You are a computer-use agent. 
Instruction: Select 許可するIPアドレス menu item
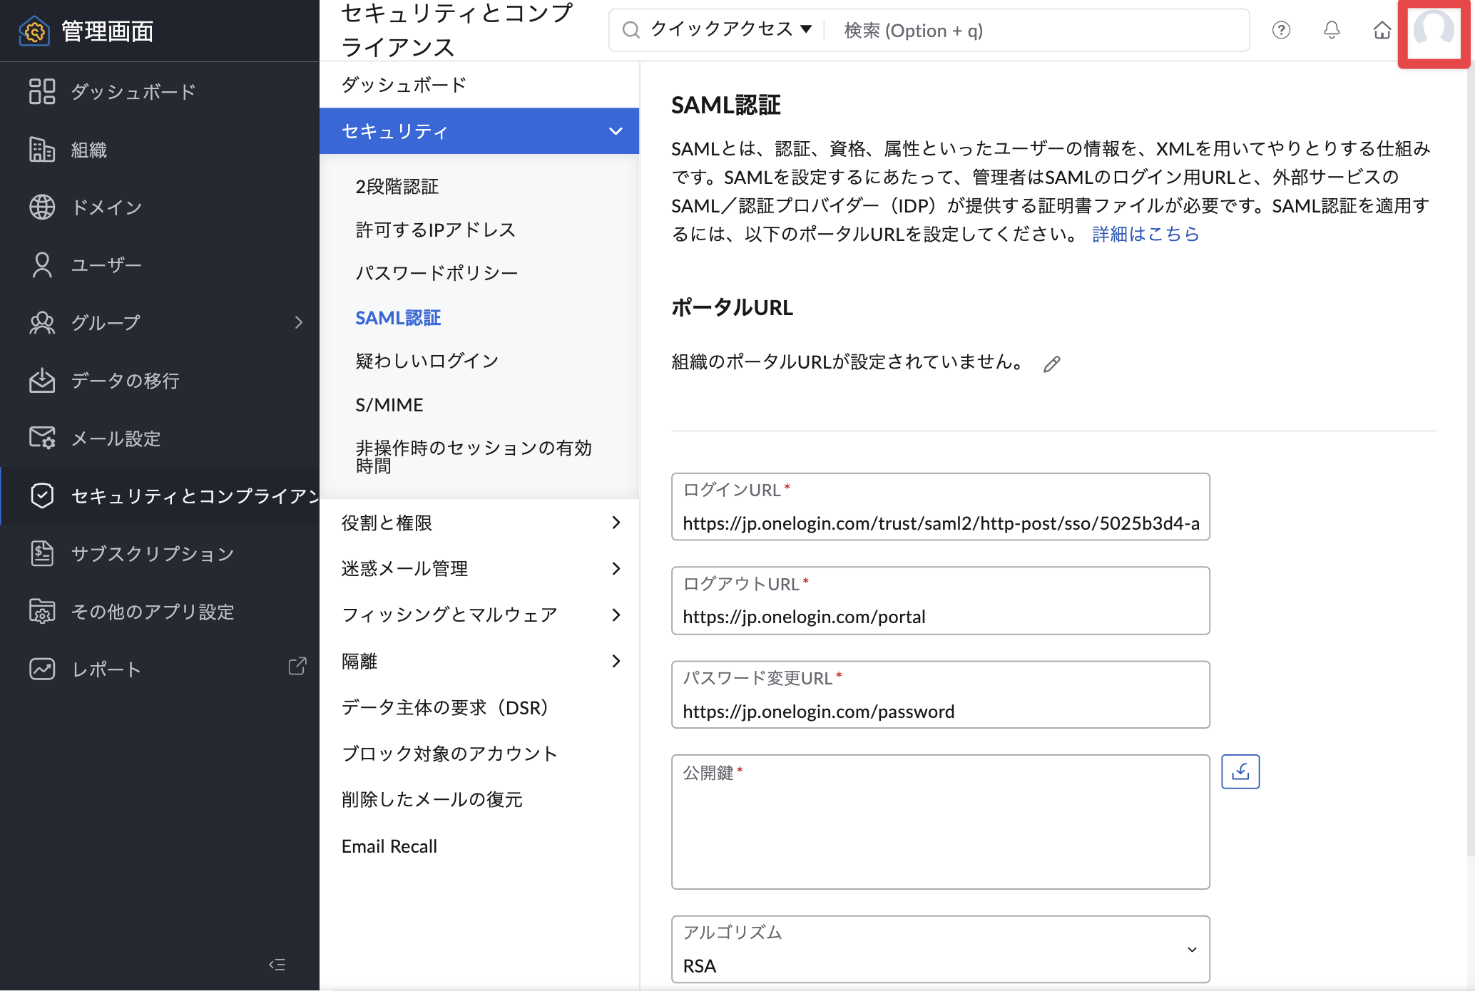(435, 230)
